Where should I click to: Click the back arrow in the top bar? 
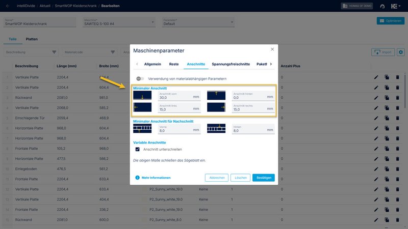pyautogui.click(x=8, y=6)
